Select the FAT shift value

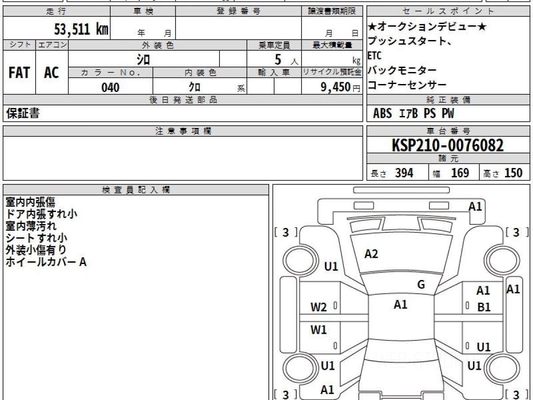point(19,72)
